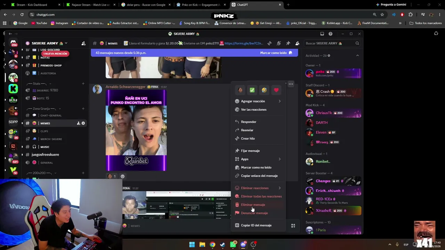The width and height of the screenshot is (445, 250).
Task: Select Marcar como no leído
Action: pyautogui.click(x=258, y=168)
